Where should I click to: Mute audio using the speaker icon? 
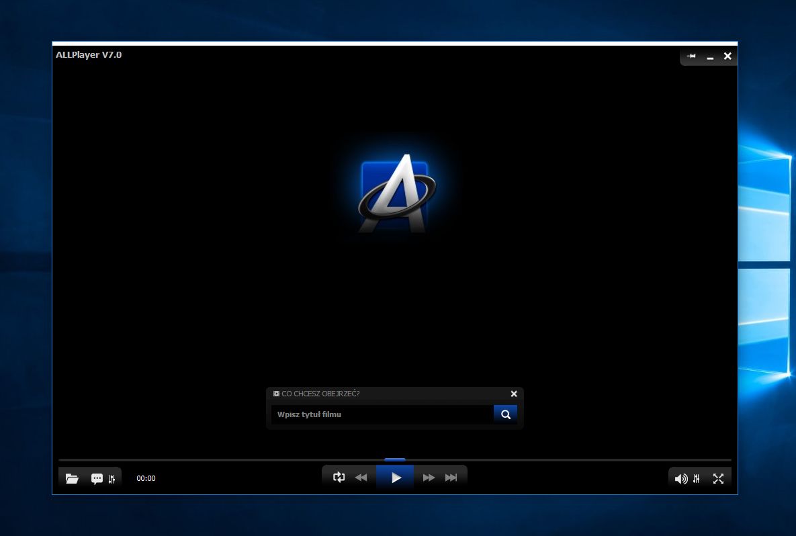pos(680,479)
